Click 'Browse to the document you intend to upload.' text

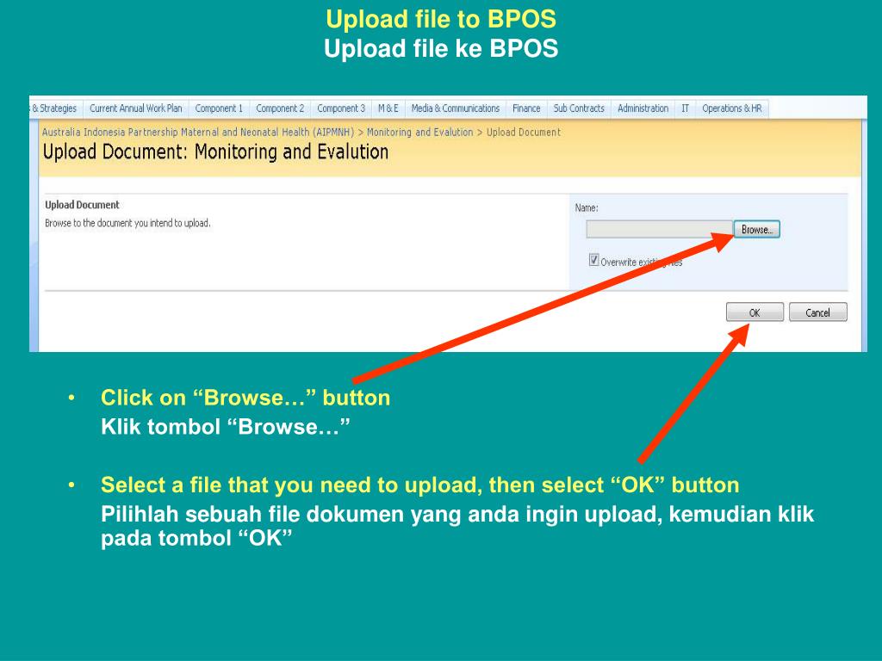(127, 223)
